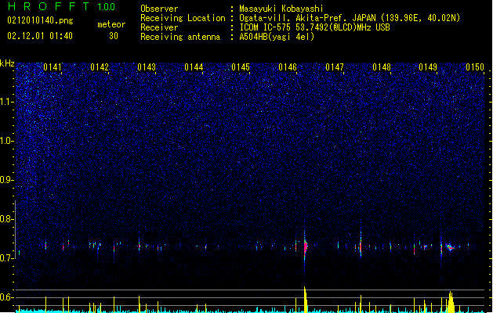Click the 0141 time marker

pyautogui.click(x=53, y=67)
